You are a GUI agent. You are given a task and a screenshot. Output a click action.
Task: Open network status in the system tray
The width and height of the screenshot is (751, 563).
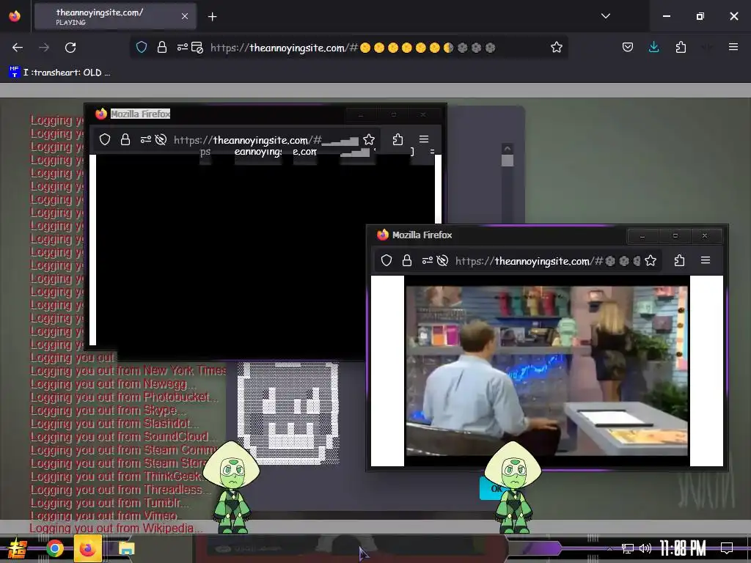tap(627, 548)
